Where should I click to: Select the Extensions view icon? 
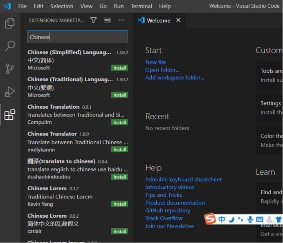coord(10,115)
